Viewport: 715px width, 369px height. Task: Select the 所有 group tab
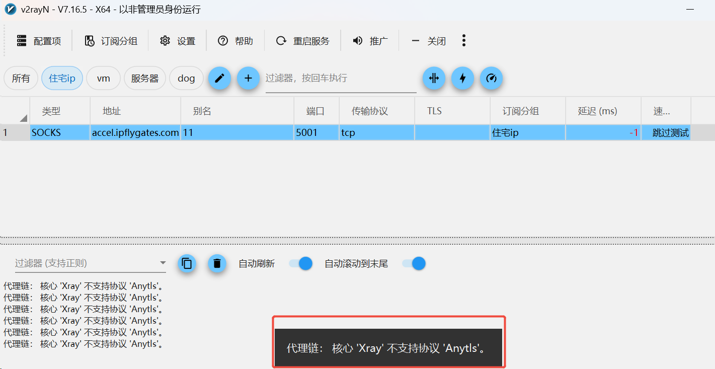click(21, 78)
